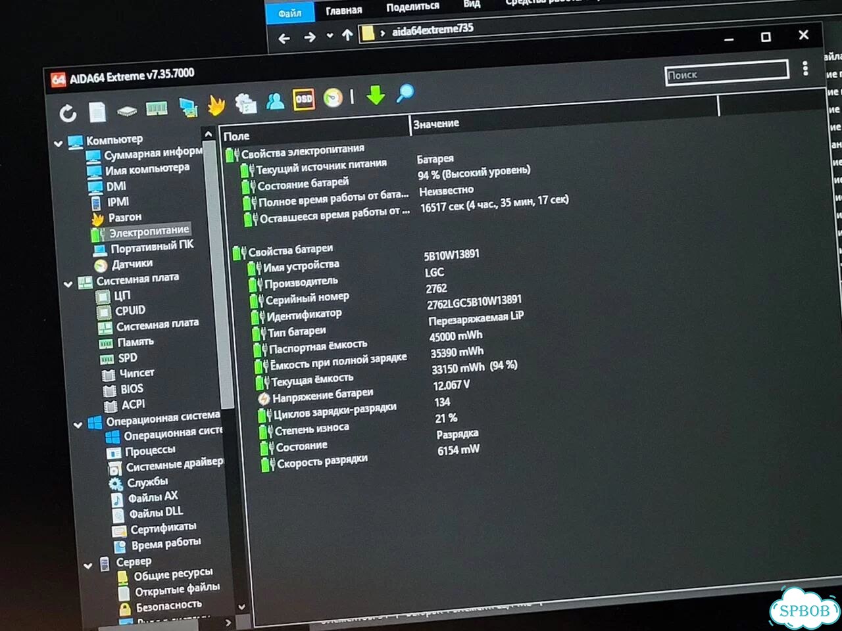The width and height of the screenshot is (842, 631).
Task: Click the up arrow in Explorer window
Action: pyautogui.click(x=347, y=35)
